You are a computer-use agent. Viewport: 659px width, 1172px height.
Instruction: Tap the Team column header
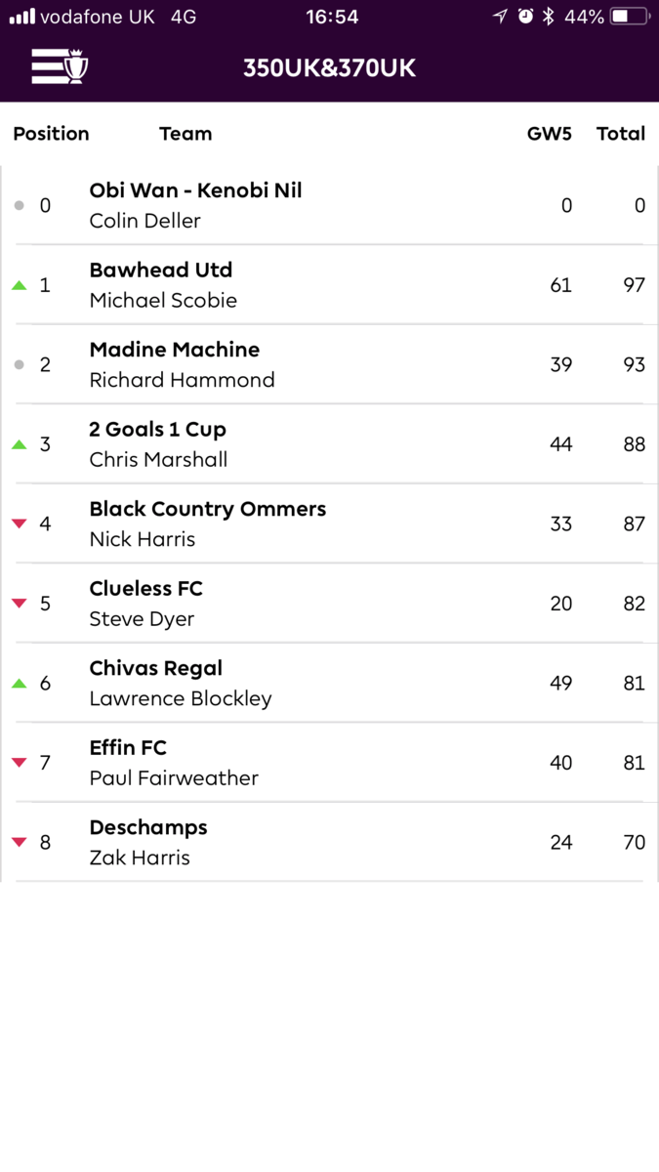(185, 134)
